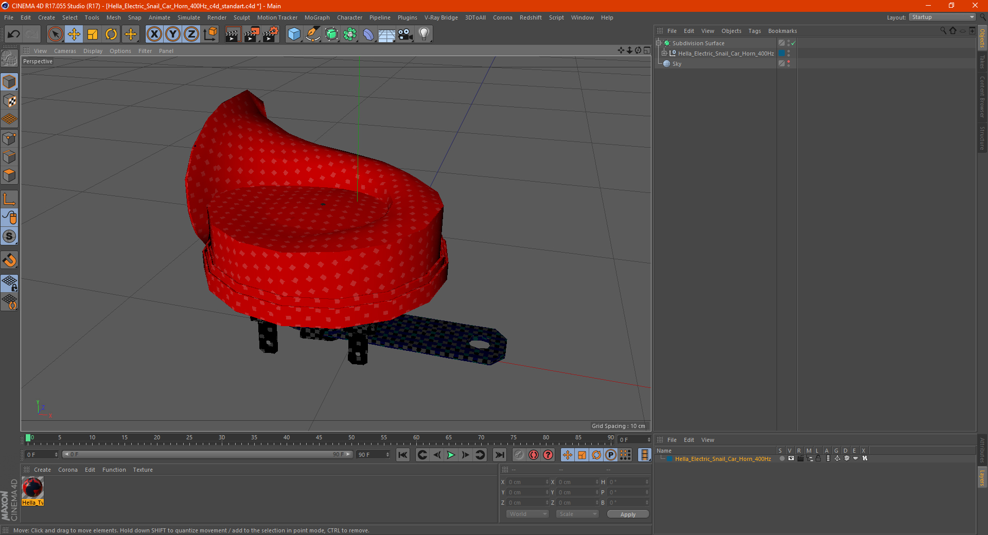Click the X position field

pos(527,482)
